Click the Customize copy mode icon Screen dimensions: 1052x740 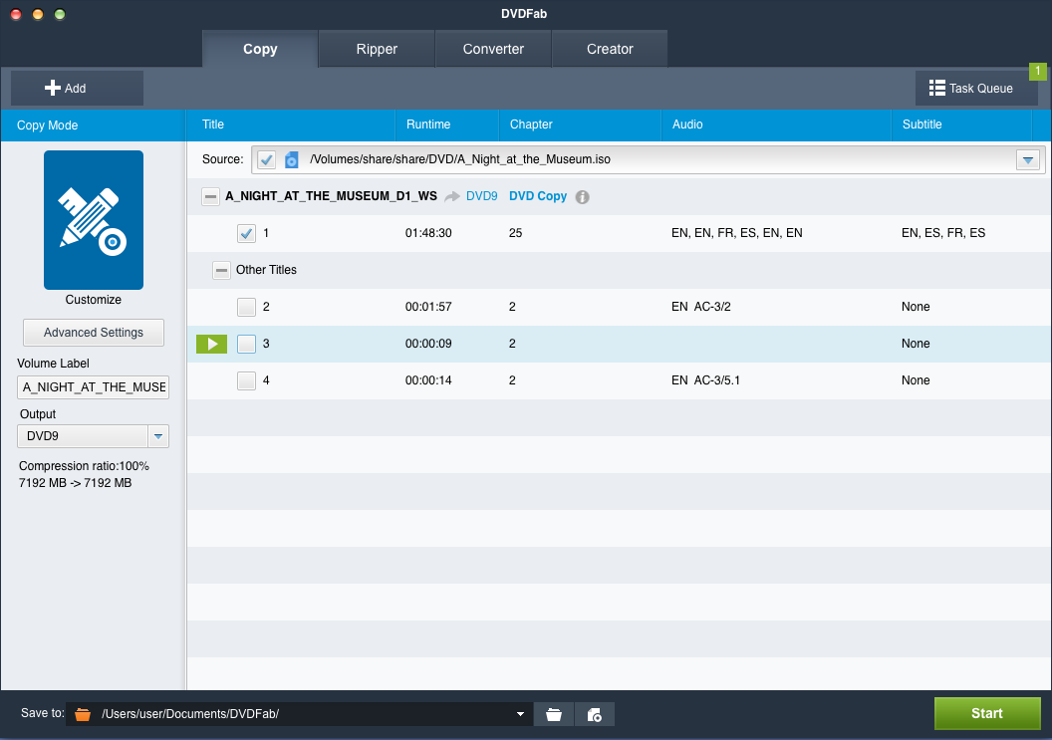pyautogui.click(x=94, y=220)
